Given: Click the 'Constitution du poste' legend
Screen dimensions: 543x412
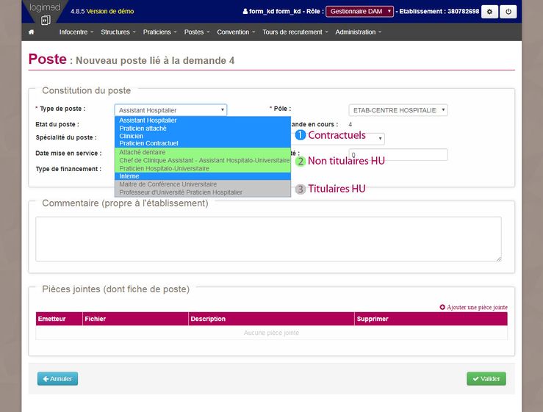Looking at the screenshot, I should click(x=87, y=91).
